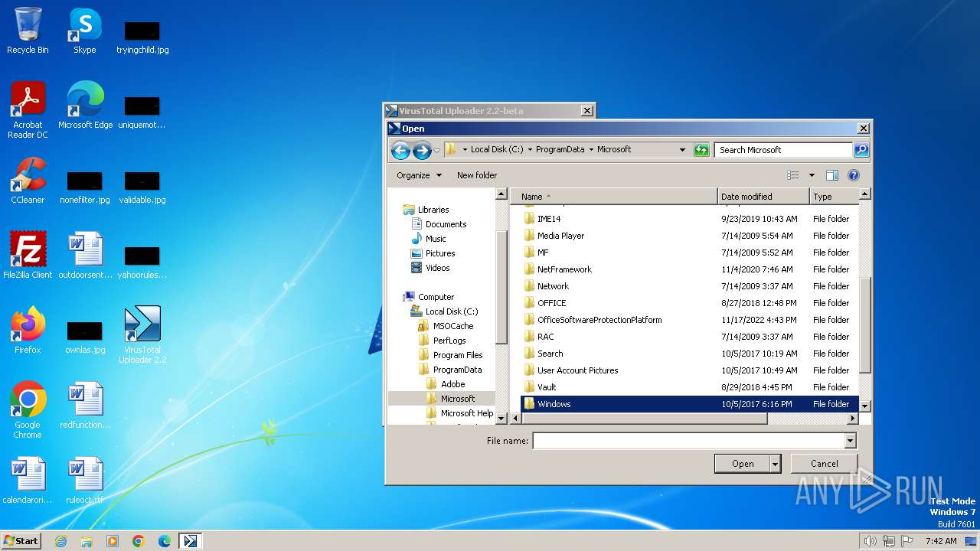
Task: Open the Start menu
Action: [21, 541]
